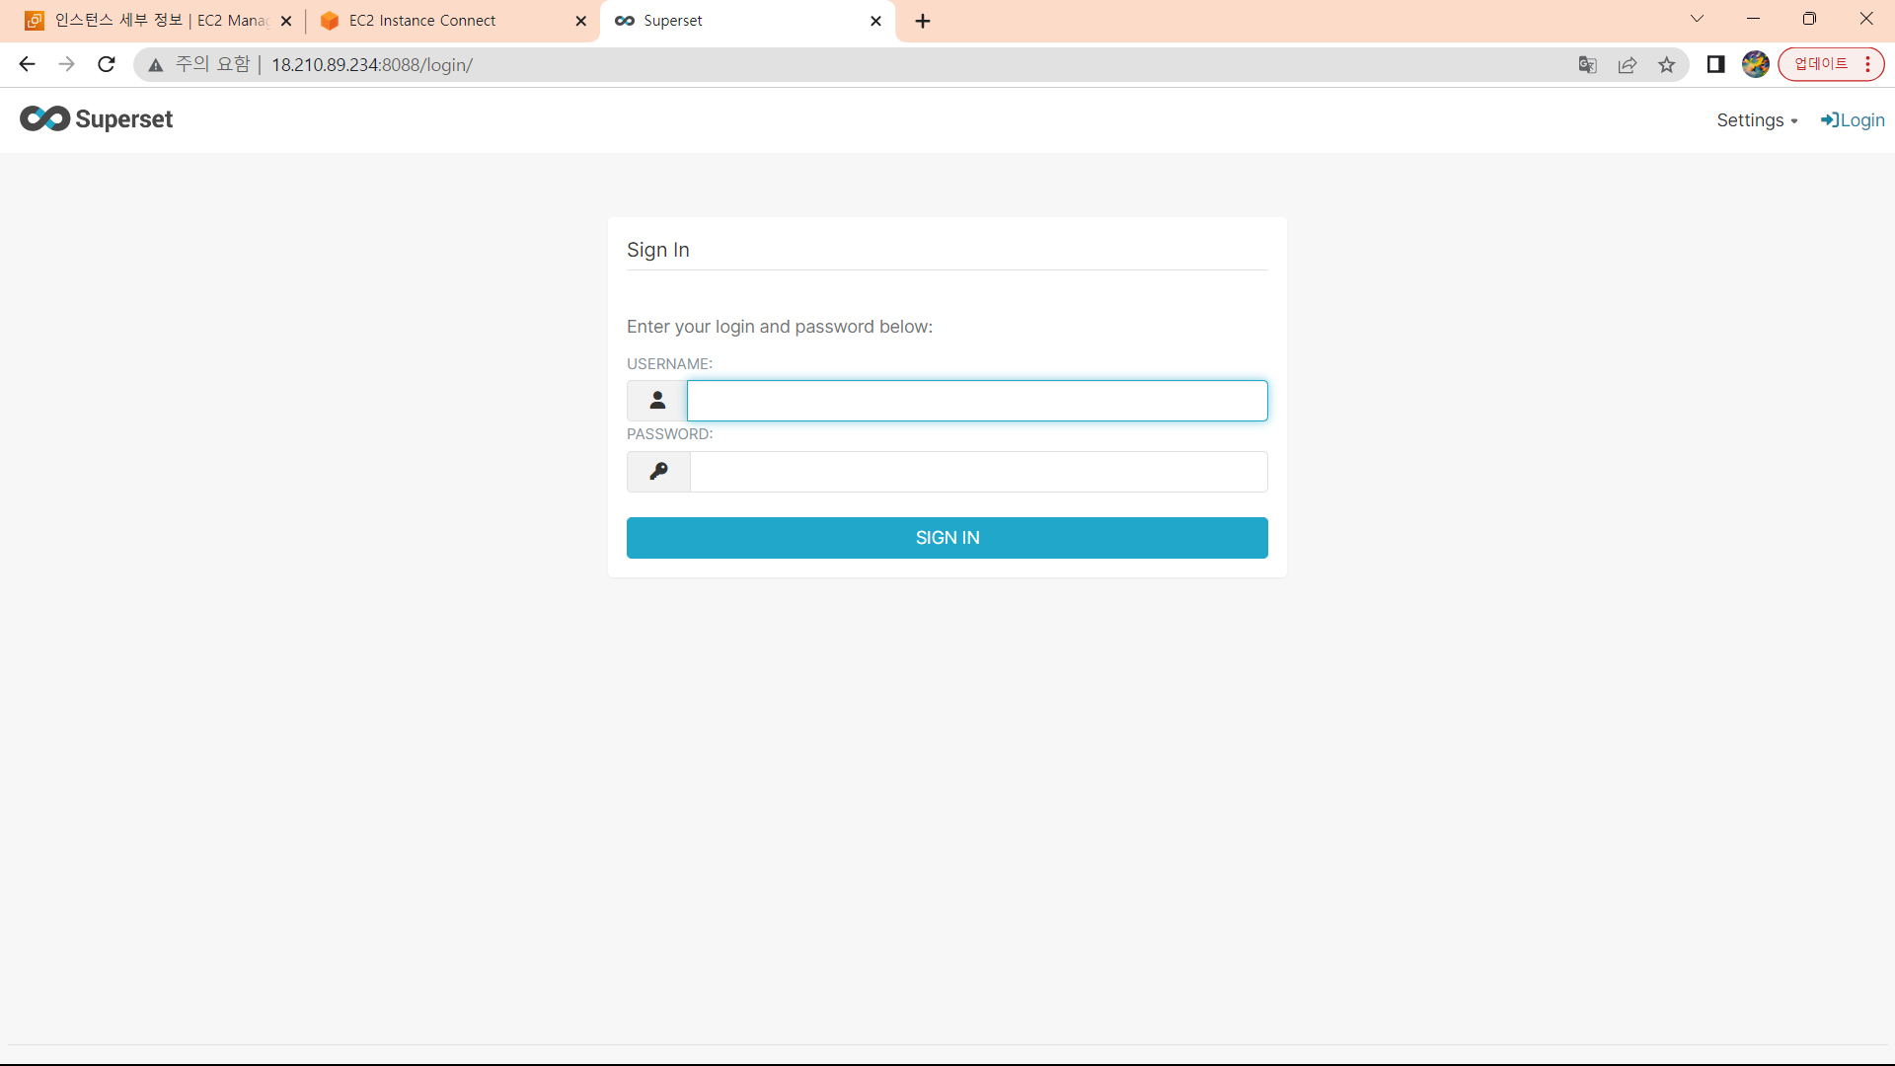Focus the password input field
The image size is (1895, 1066).
click(977, 472)
